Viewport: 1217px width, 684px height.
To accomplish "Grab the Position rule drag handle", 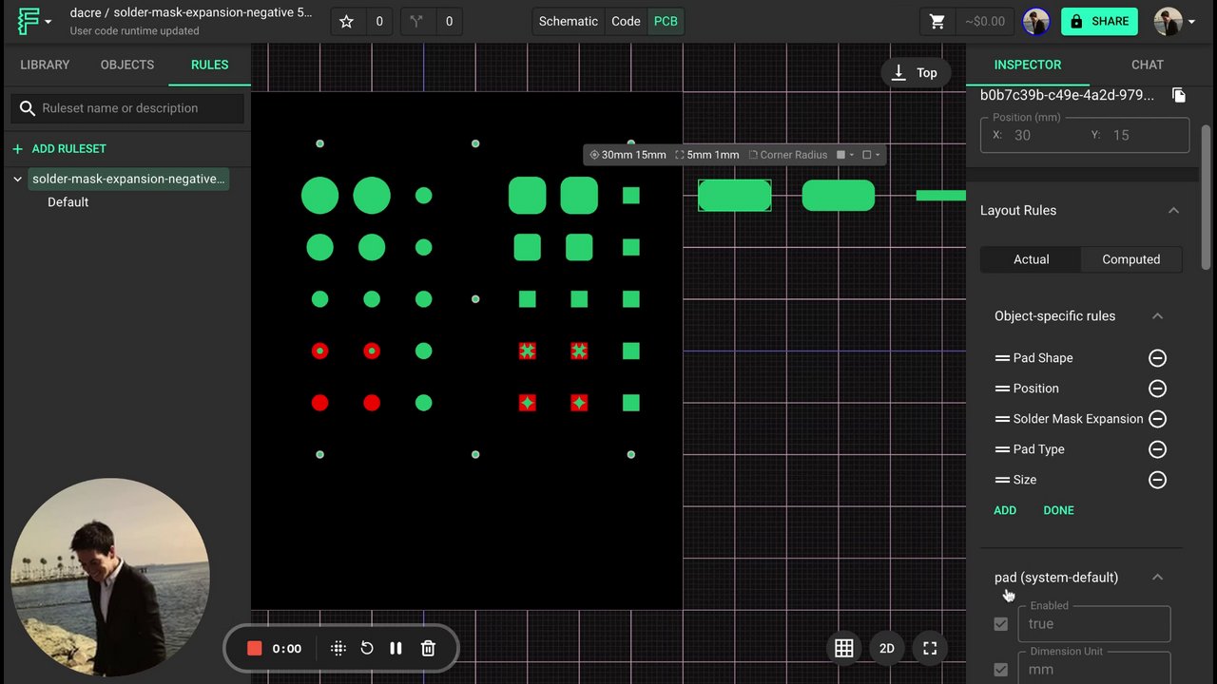I will click(x=1002, y=389).
